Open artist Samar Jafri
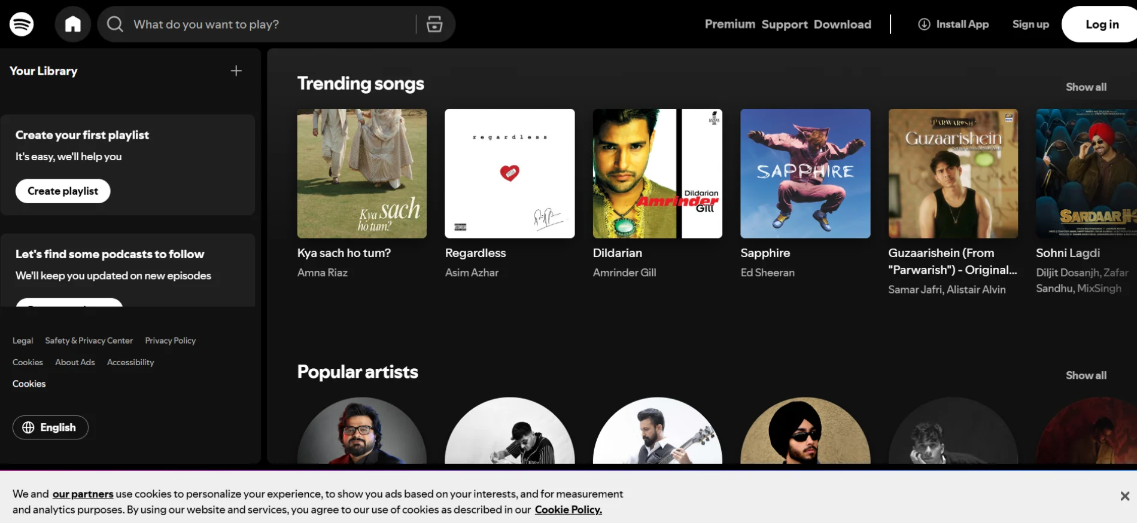1137x523 pixels. pyautogui.click(x=915, y=289)
